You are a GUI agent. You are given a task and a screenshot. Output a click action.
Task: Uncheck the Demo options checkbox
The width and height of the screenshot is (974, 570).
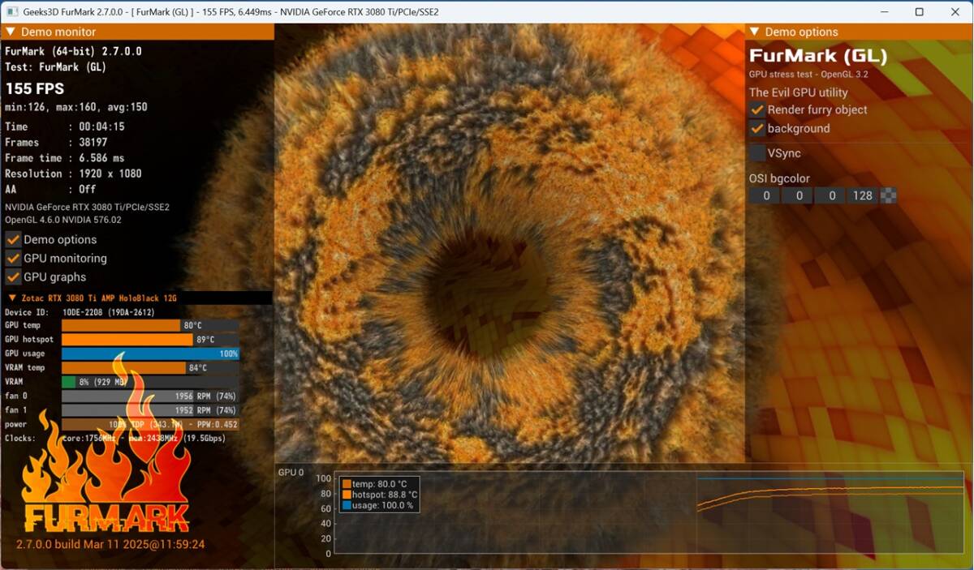pos(13,239)
